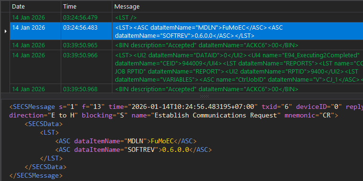Click the current-row arrow indicator in row header

(x=5, y=31)
